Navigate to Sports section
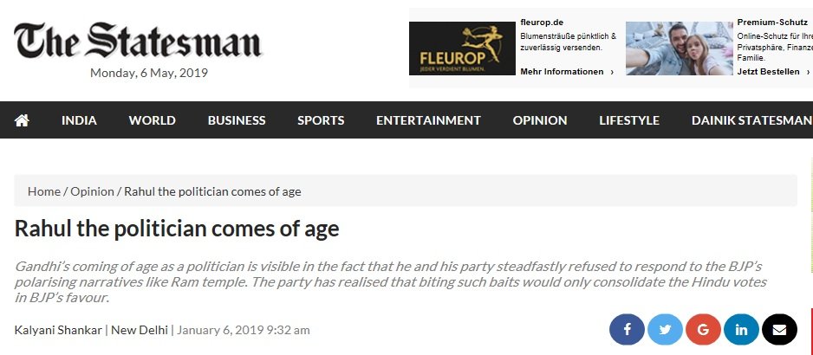The width and height of the screenshot is (813, 355). 321,120
